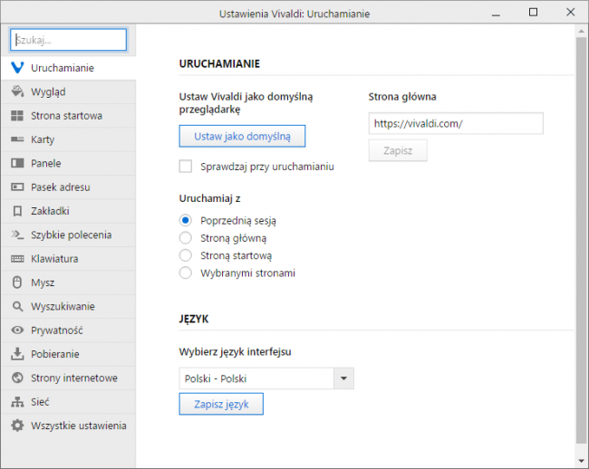Click the scrollbar up arrow
589x469 pixels.
tap(581, 32)
